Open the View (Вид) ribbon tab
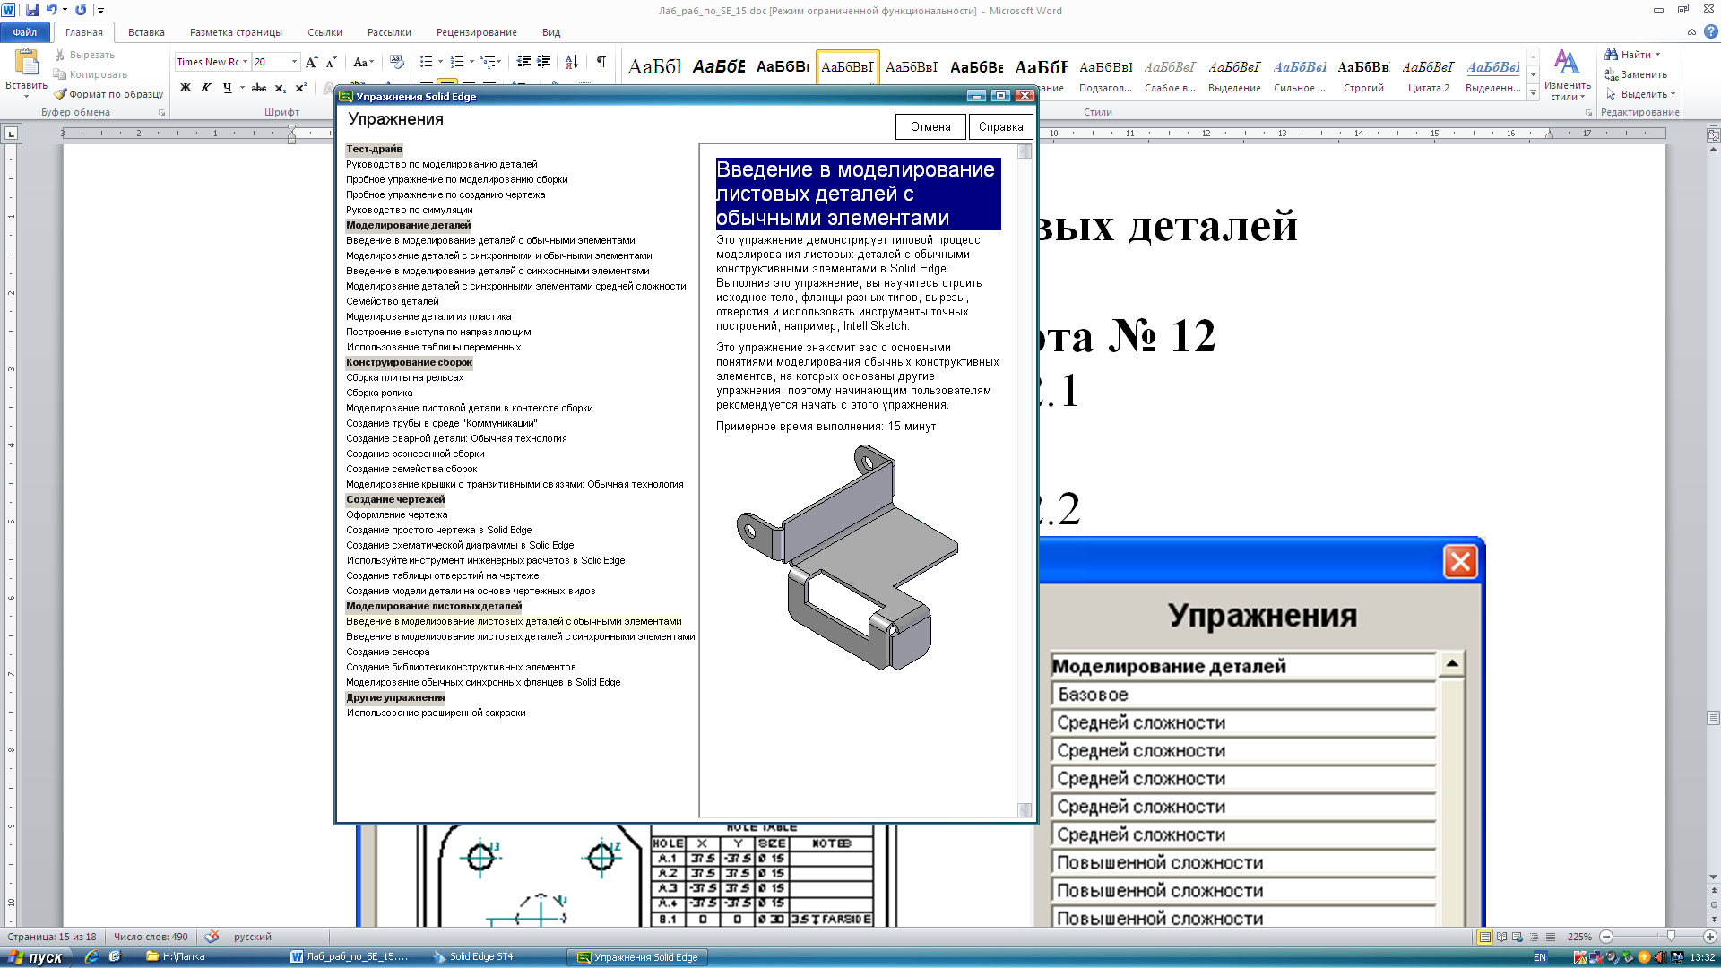Viewport: 1721px width, 968px height. coord(551,32)
